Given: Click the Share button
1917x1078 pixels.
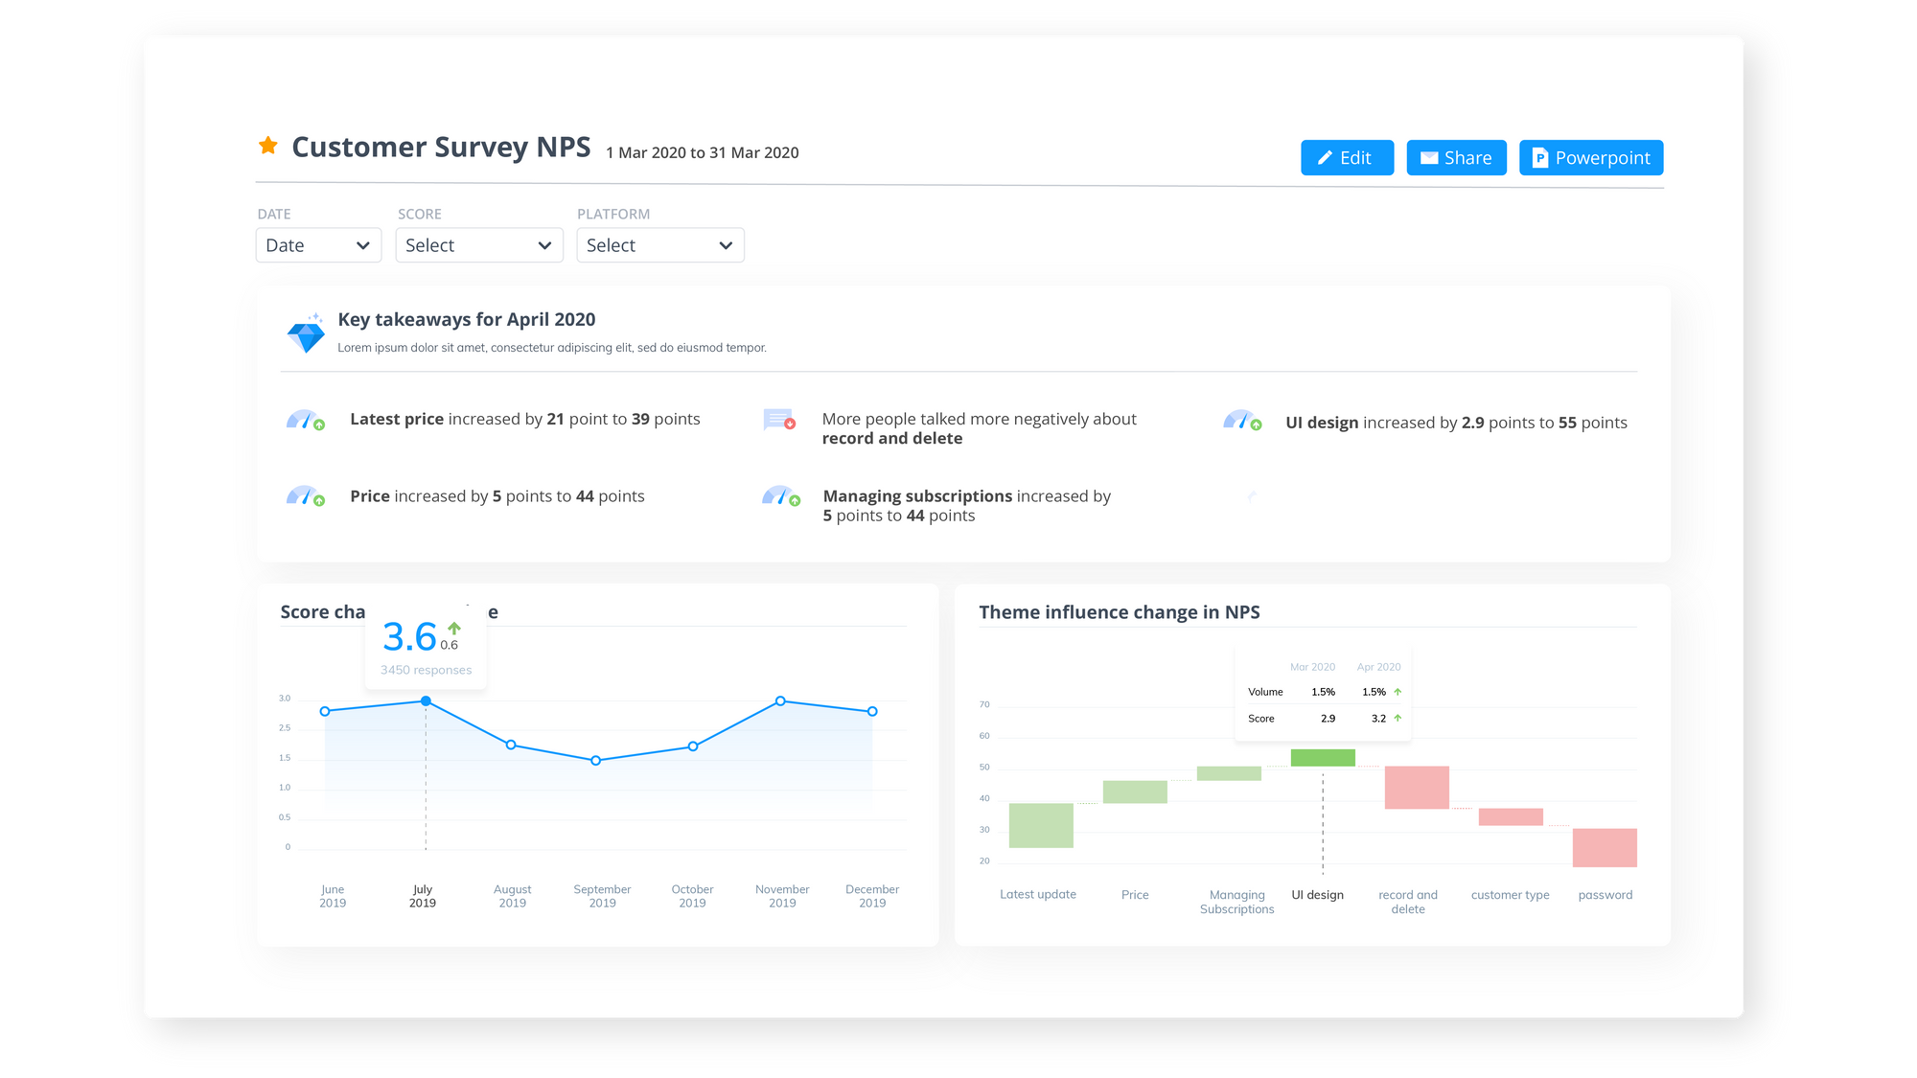Looking at the screenshot, I should pyautogui.click(x=1456, y=158).
